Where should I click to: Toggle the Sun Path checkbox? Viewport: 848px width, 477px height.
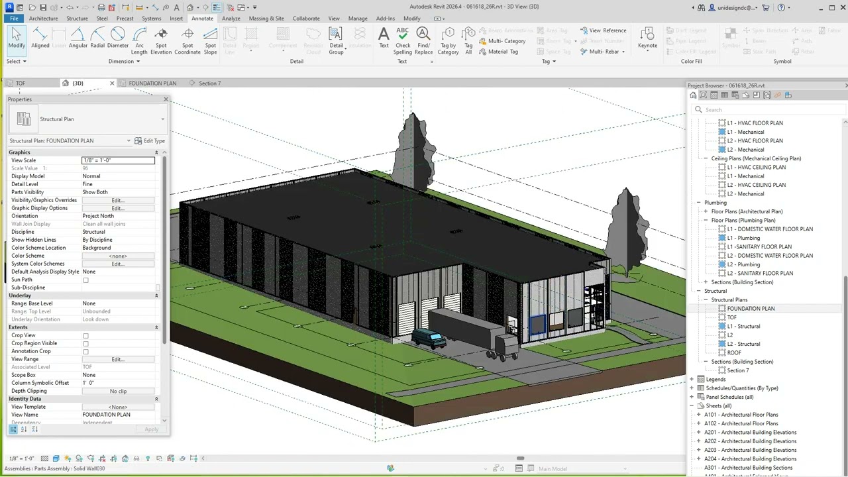(85, 280)
